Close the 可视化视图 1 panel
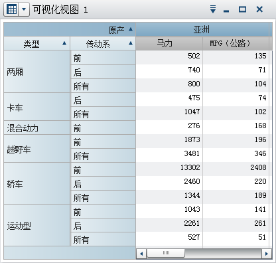This screenshot has height=263, width=276. 259,9
